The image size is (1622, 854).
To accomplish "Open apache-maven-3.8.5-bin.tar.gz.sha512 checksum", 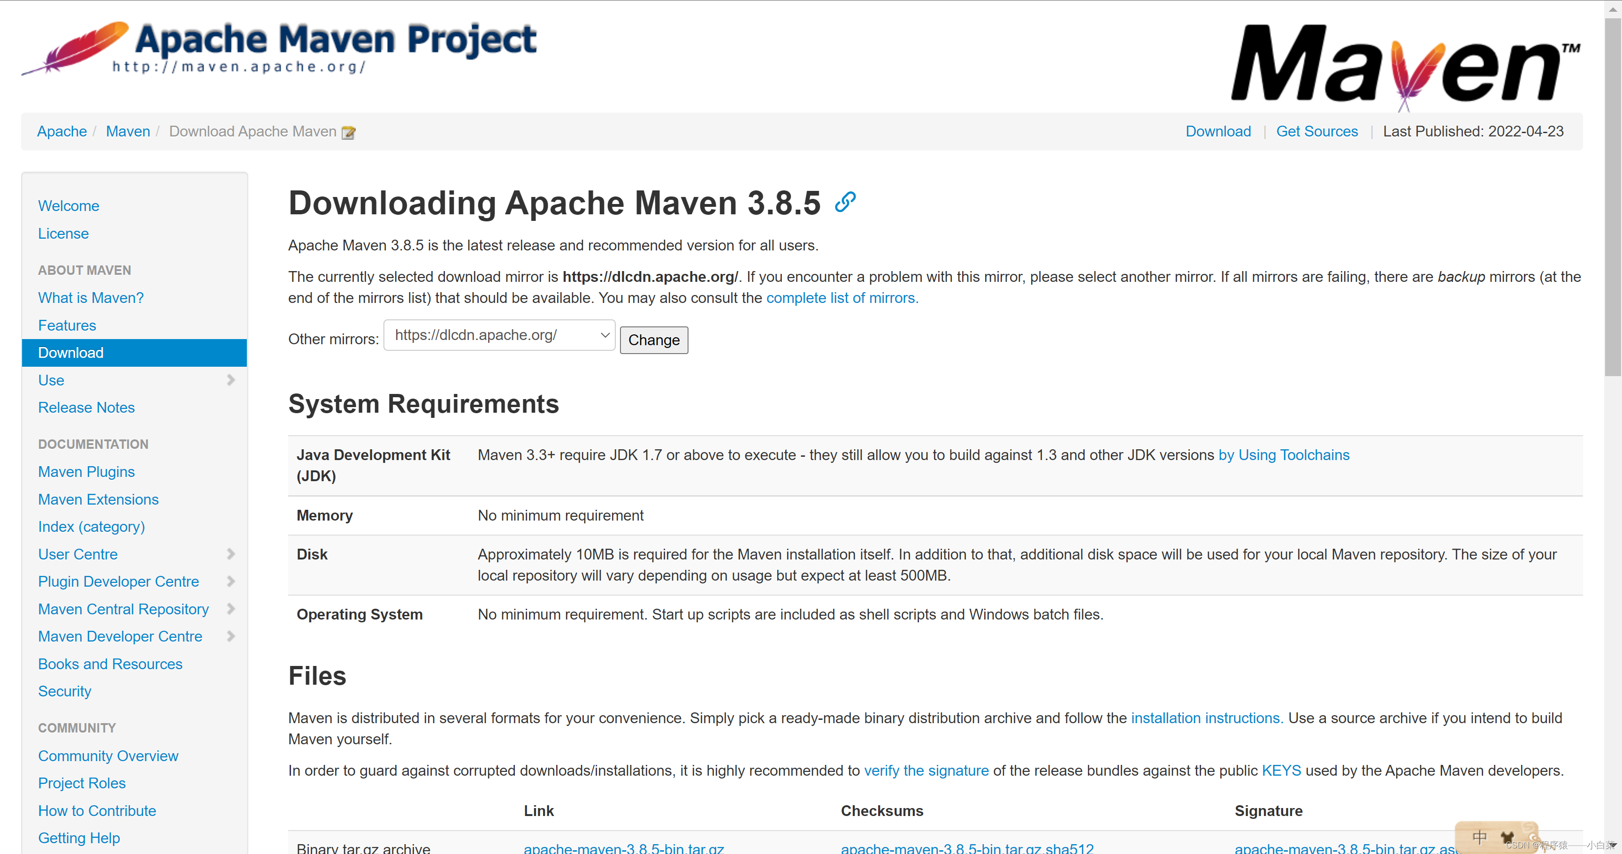I will [x=967, y=848].
